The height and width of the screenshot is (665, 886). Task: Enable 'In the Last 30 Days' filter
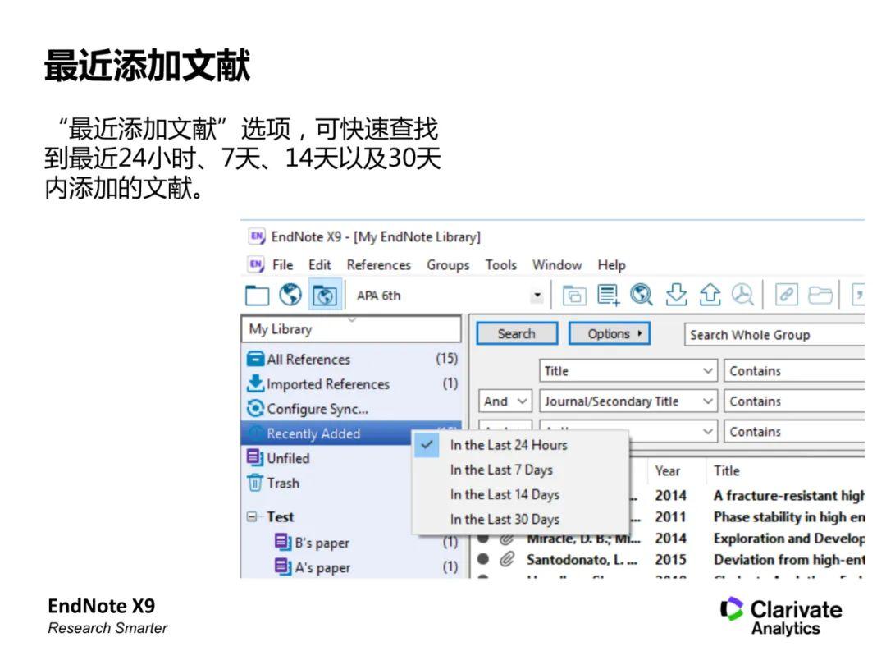click(x=504, y=519)
